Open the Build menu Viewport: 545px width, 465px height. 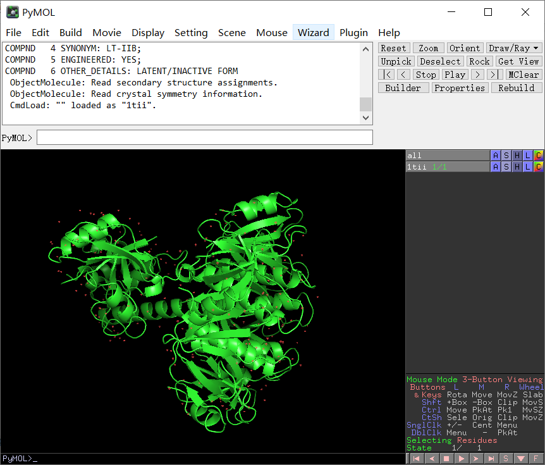point(71,33)
